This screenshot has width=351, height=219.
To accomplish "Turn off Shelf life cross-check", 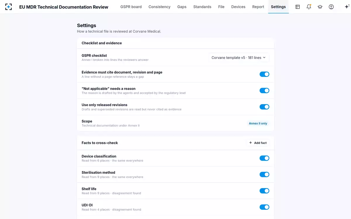I will 264,191.
